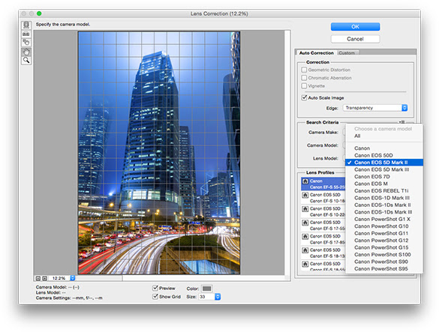The image size is (439, 332).
Task: Enable Vignette correction checkbox
Action: (304, 86)
